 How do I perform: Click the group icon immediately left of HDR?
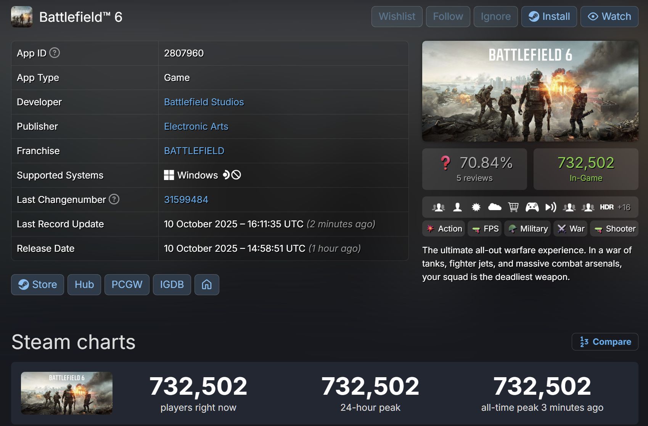(x=588, y=207)
